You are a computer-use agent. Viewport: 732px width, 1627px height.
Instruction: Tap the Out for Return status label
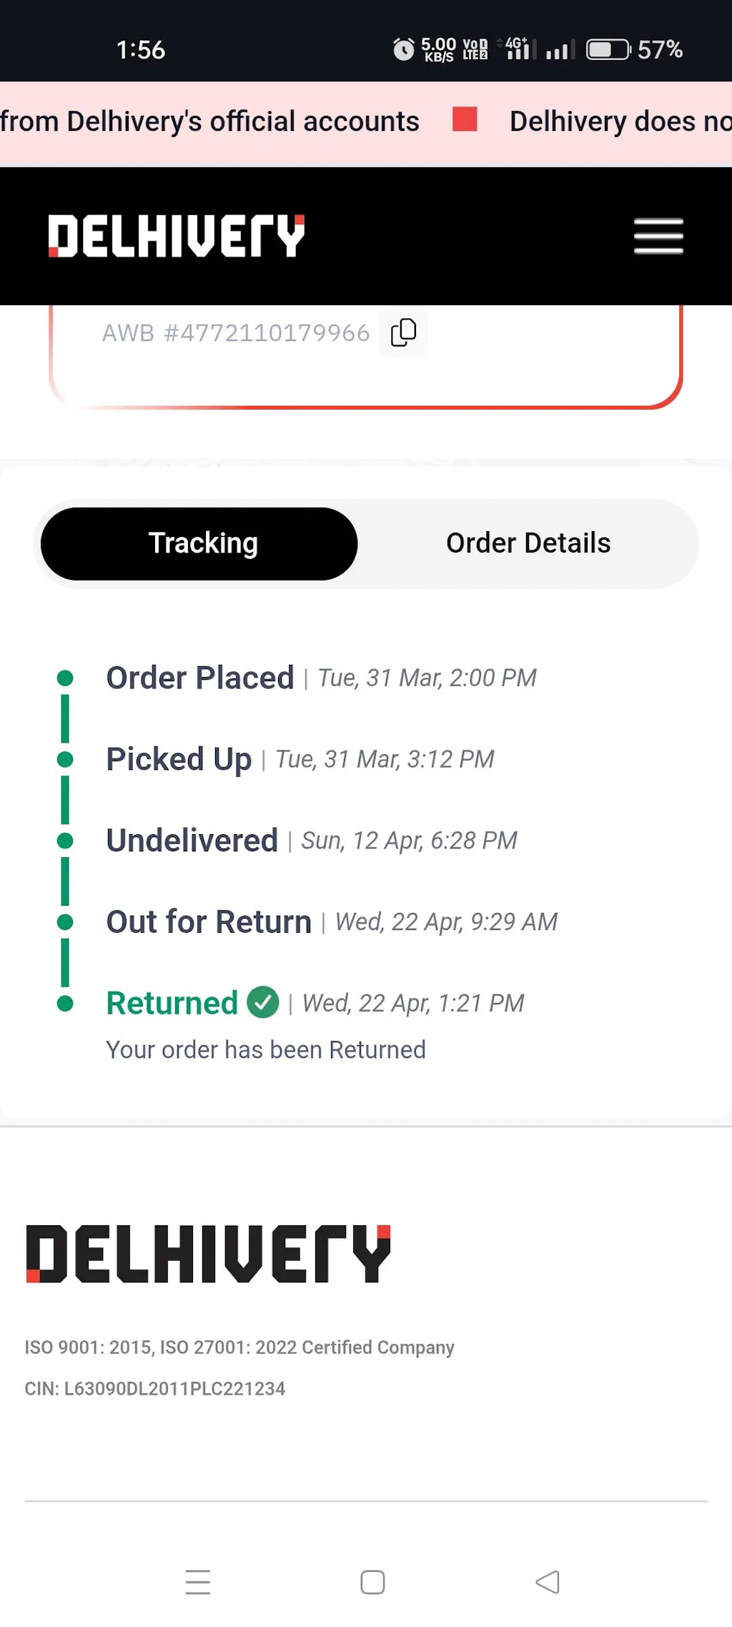pos(209,921)
